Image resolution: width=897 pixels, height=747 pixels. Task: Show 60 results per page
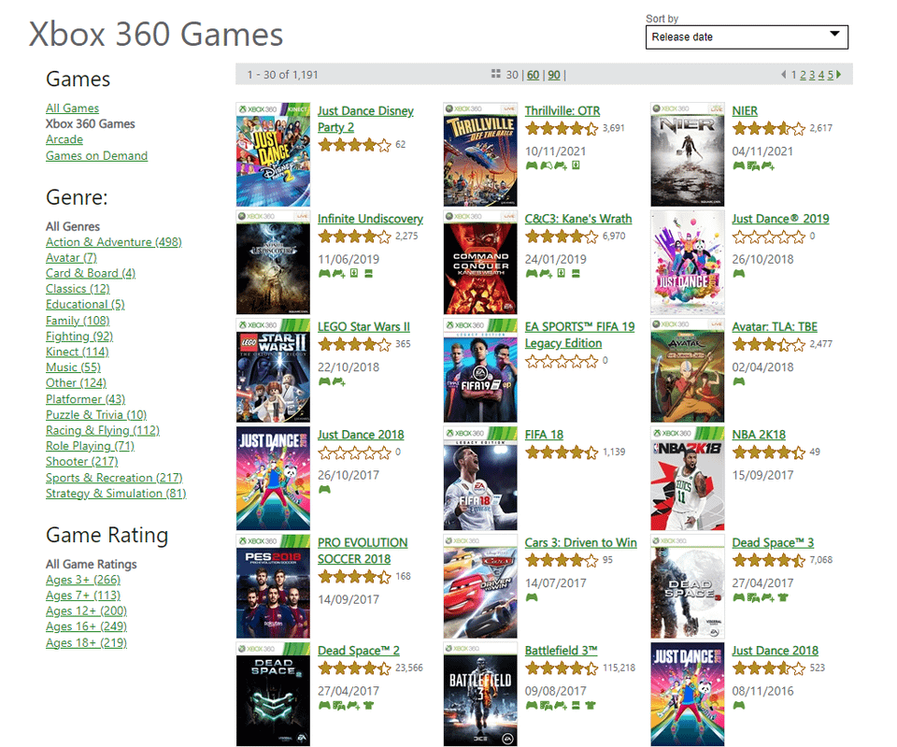click(533, 75)
